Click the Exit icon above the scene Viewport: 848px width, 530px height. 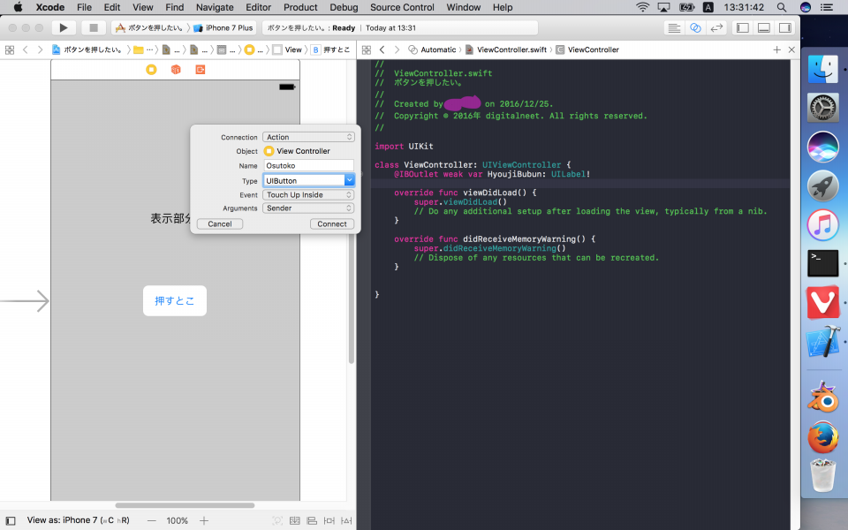tap(201, 69)
